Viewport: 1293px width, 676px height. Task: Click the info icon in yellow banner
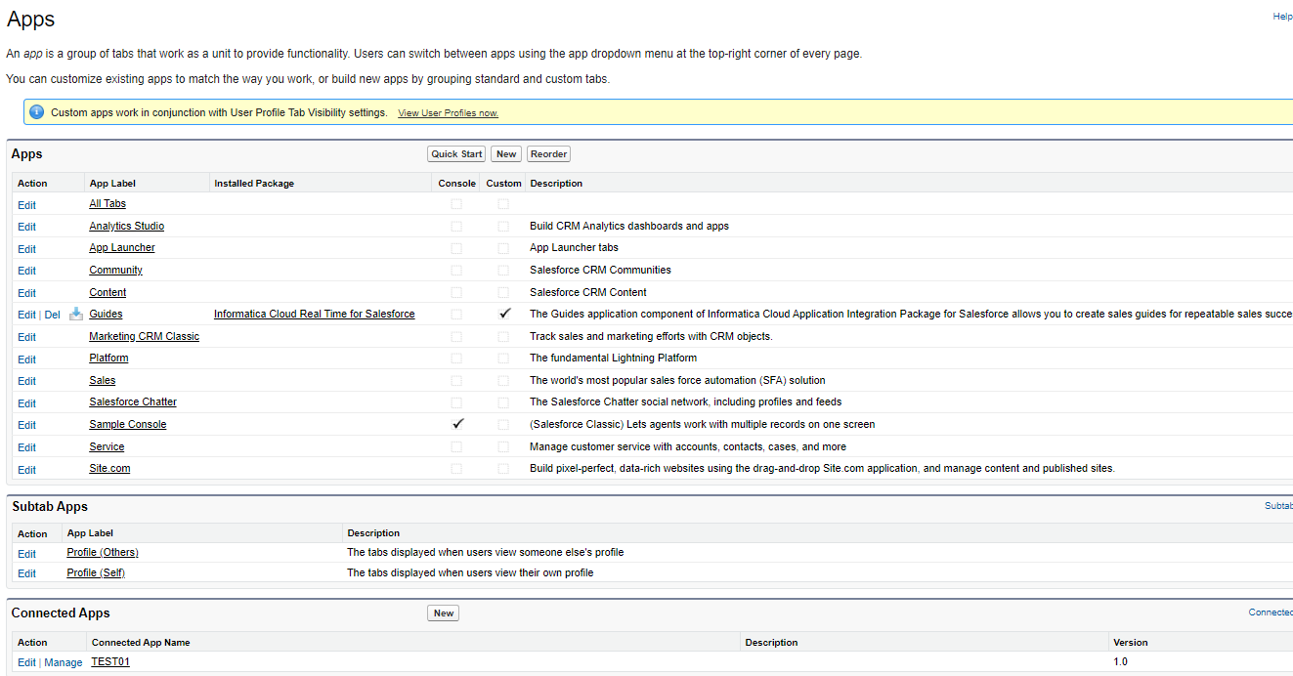click(37, 112)
